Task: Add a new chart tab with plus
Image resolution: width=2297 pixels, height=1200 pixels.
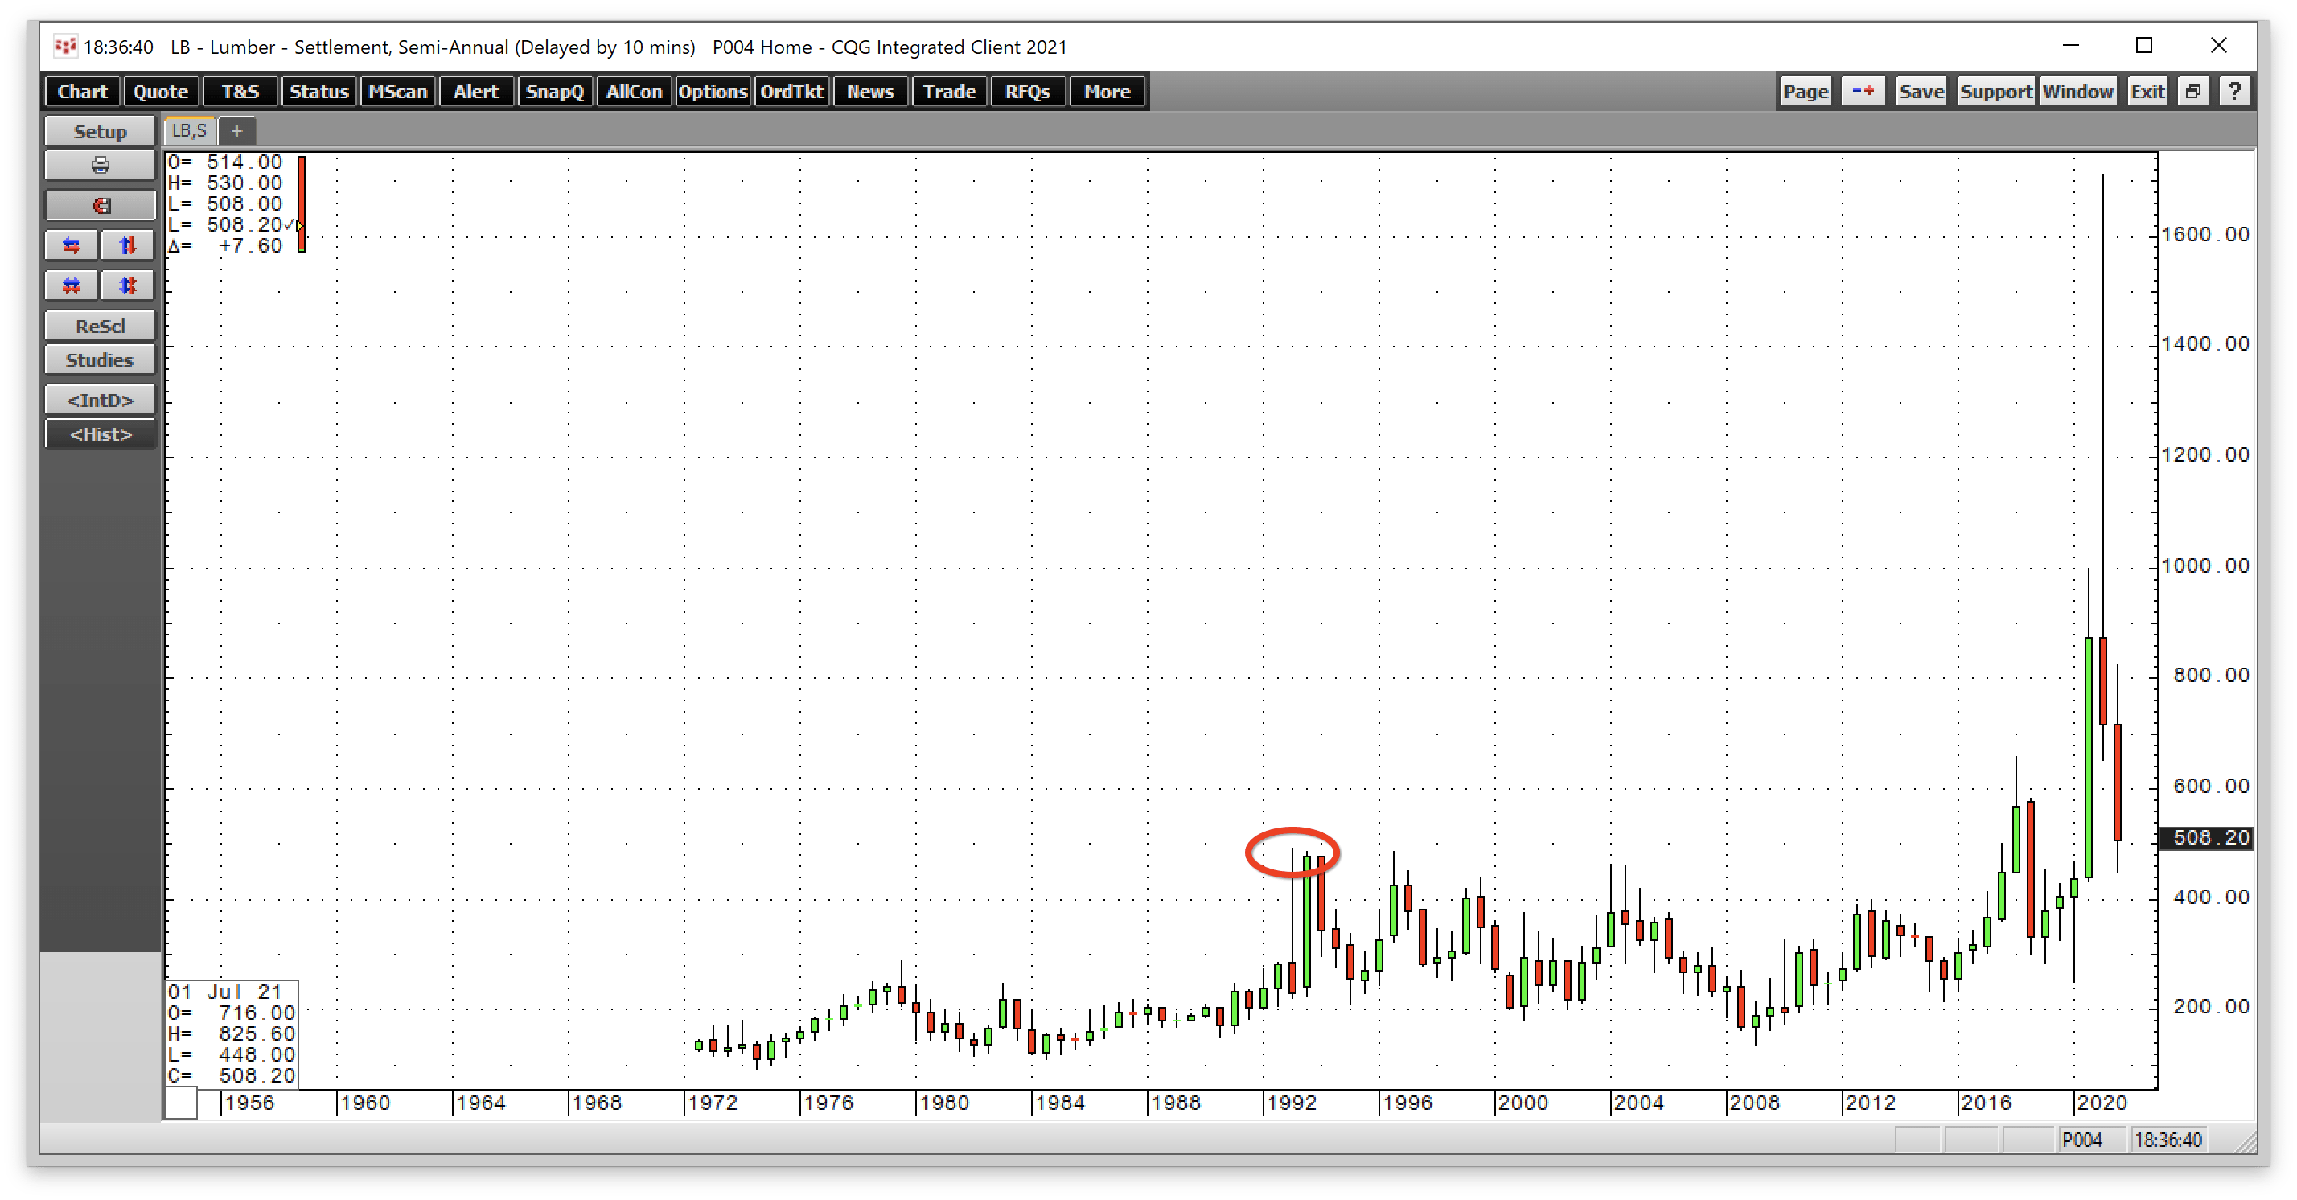Action: click(236, 131)
